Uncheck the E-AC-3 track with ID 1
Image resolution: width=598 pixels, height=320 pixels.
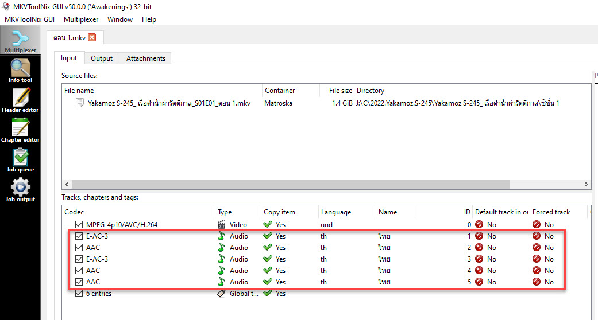tap(79, 236)
